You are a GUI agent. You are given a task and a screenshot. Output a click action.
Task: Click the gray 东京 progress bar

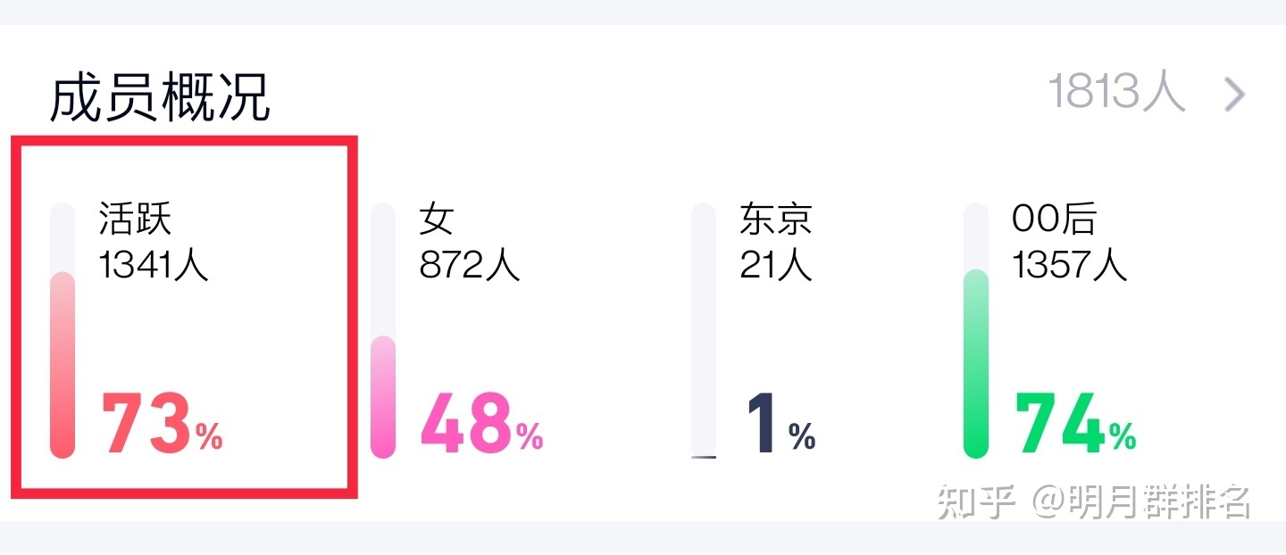tap(704, 331)
